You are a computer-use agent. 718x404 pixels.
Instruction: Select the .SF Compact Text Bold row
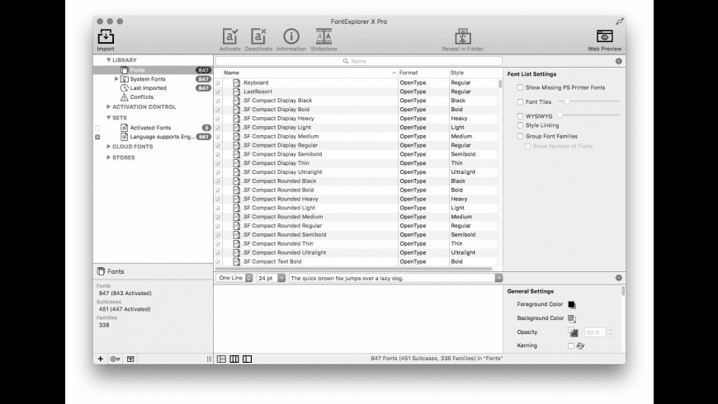(x=356, y=261)
